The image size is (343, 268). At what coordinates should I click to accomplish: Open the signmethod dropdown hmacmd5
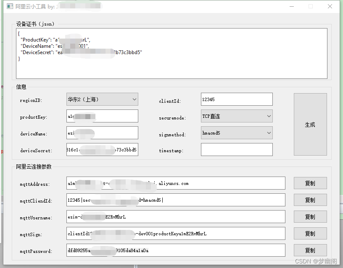tap(237, 133)
